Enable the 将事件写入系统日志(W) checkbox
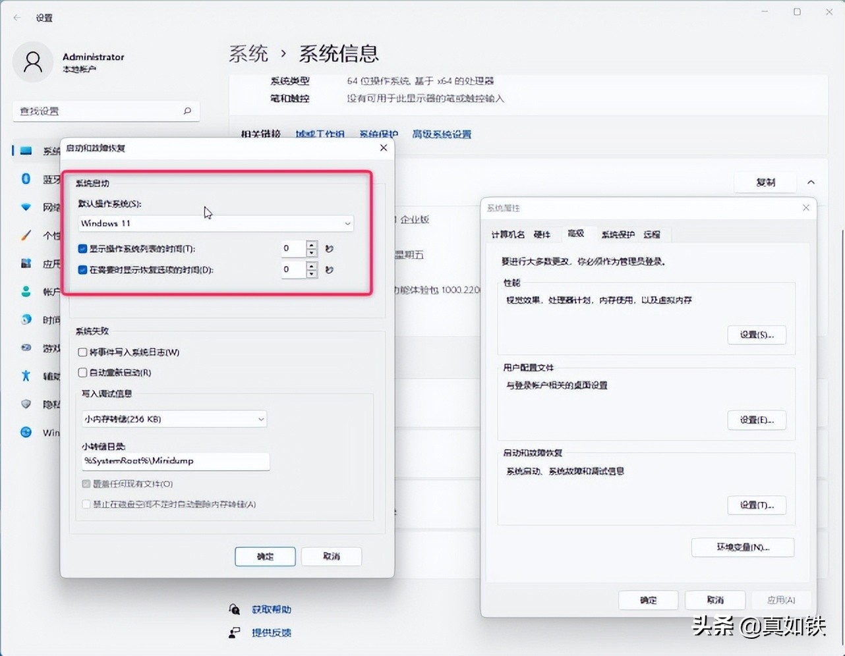Viewport: 845px width, 656px height. pos(82,352)
